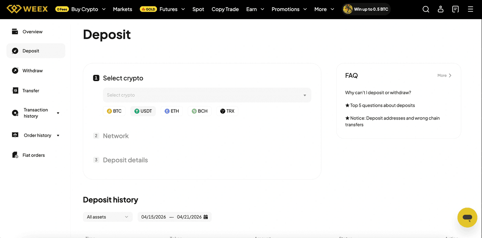Screen dimensions: 482x238
Task: Open the user profile icon
Action: [441, 9]
